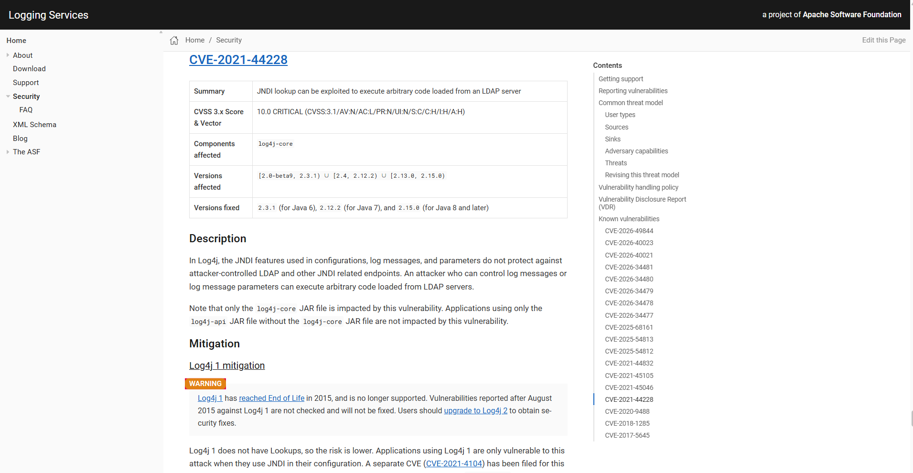Click the log4j-core components affected value
The image size is (913, 473).
[x=276, y=144]
